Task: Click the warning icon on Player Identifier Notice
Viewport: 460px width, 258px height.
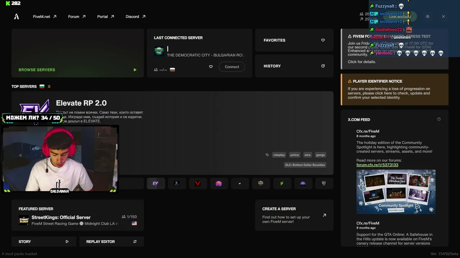Action: click(x=350, y=81)
